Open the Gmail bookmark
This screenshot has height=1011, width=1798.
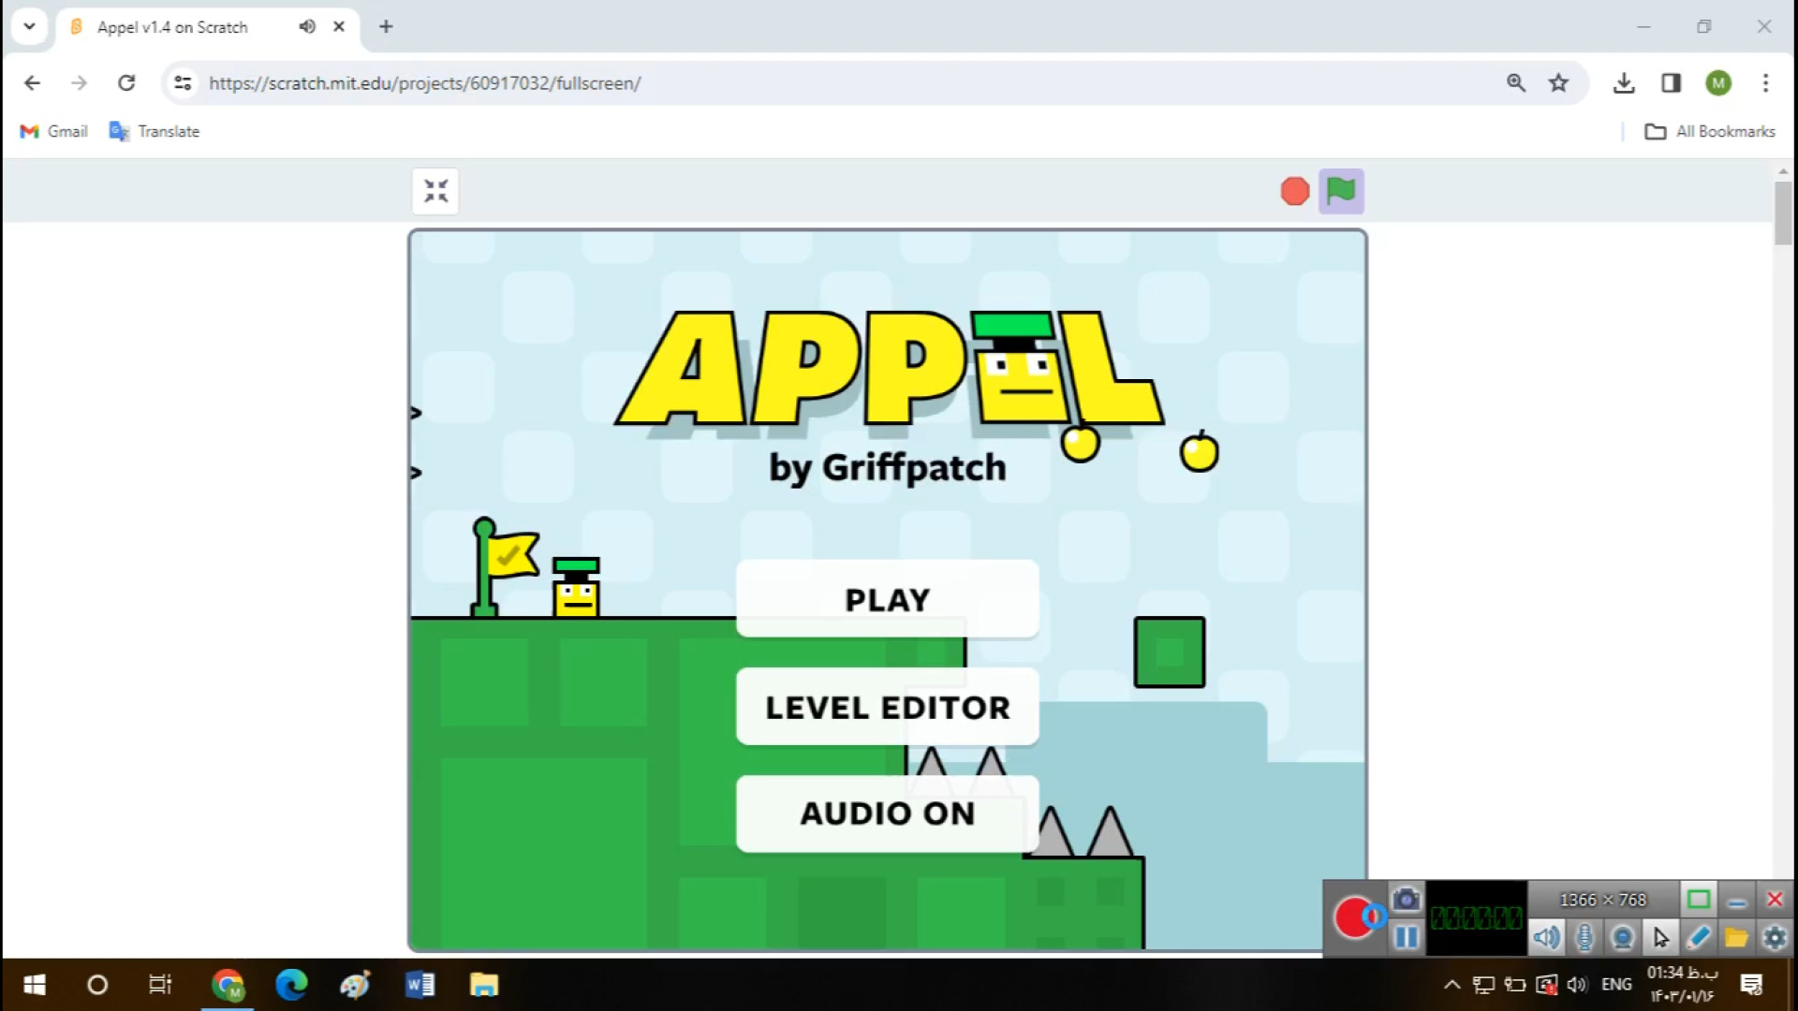point(53,131)
